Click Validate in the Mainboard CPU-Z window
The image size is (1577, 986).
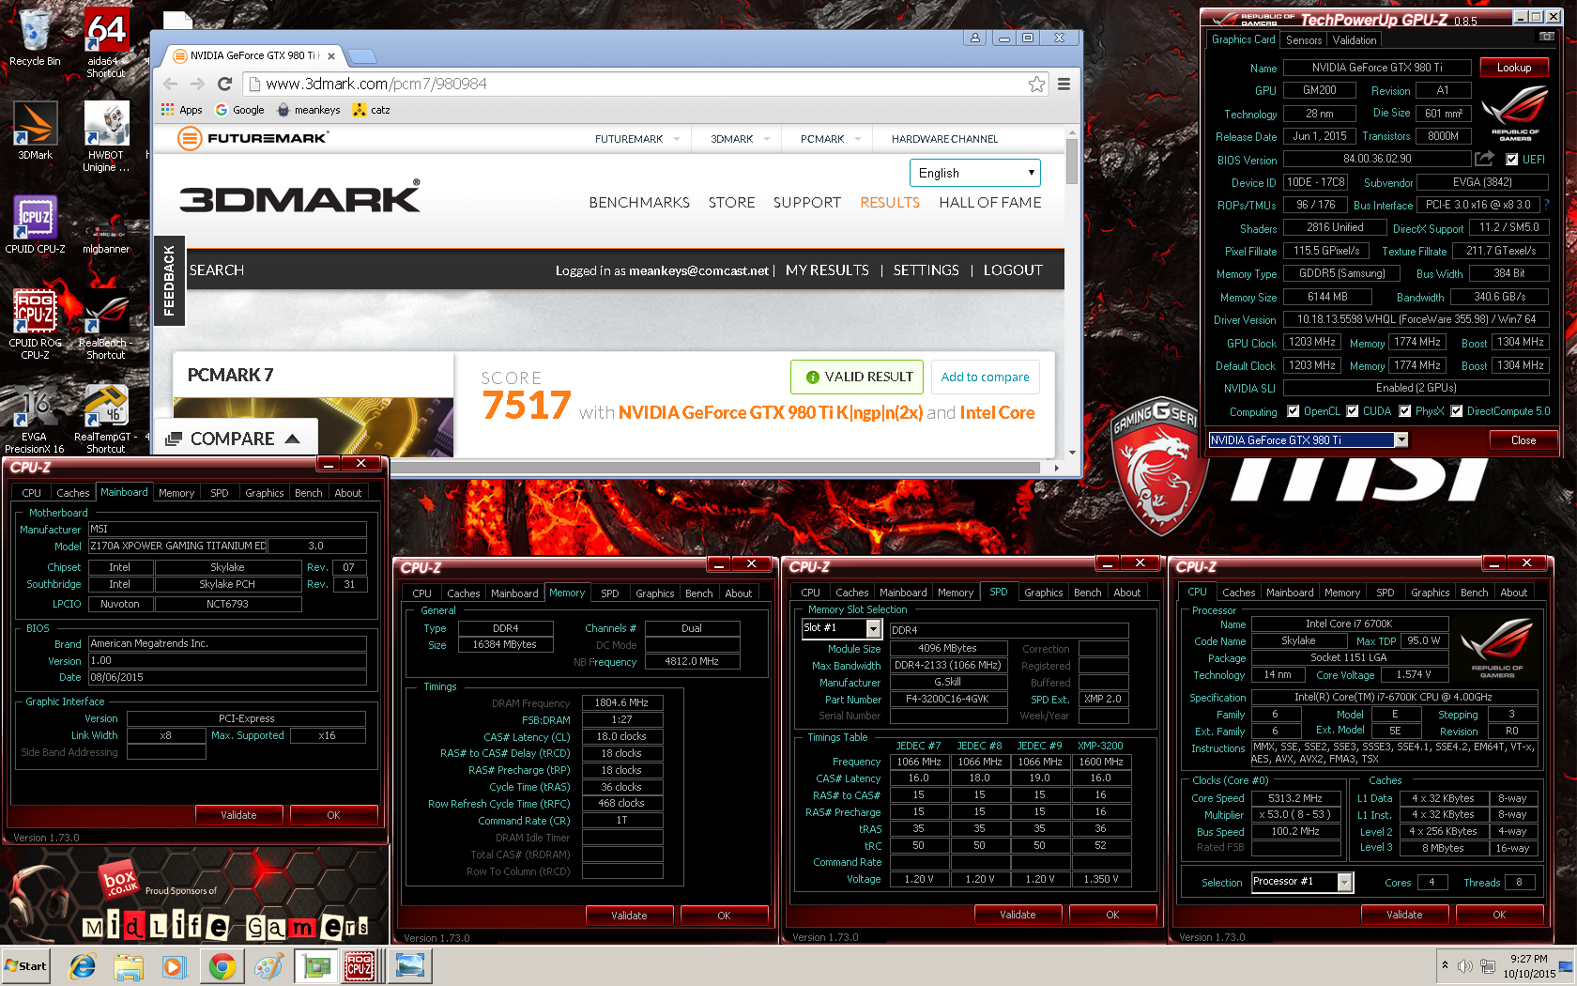[238, 815]
